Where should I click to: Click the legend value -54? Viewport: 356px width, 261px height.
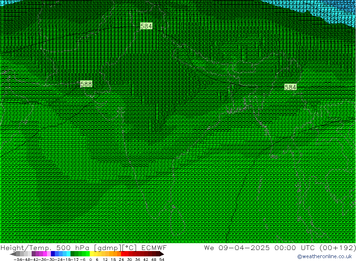pos(18,260)
